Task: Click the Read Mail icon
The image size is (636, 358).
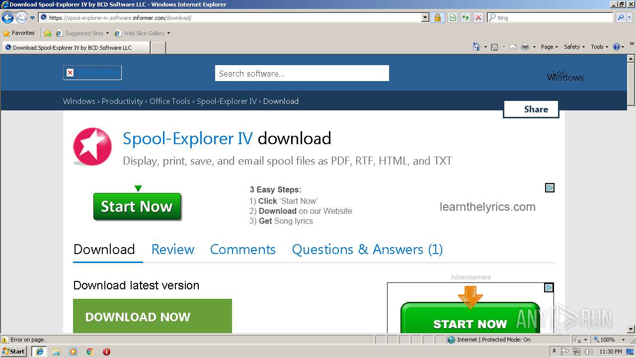Action: (x=513, y=47)
